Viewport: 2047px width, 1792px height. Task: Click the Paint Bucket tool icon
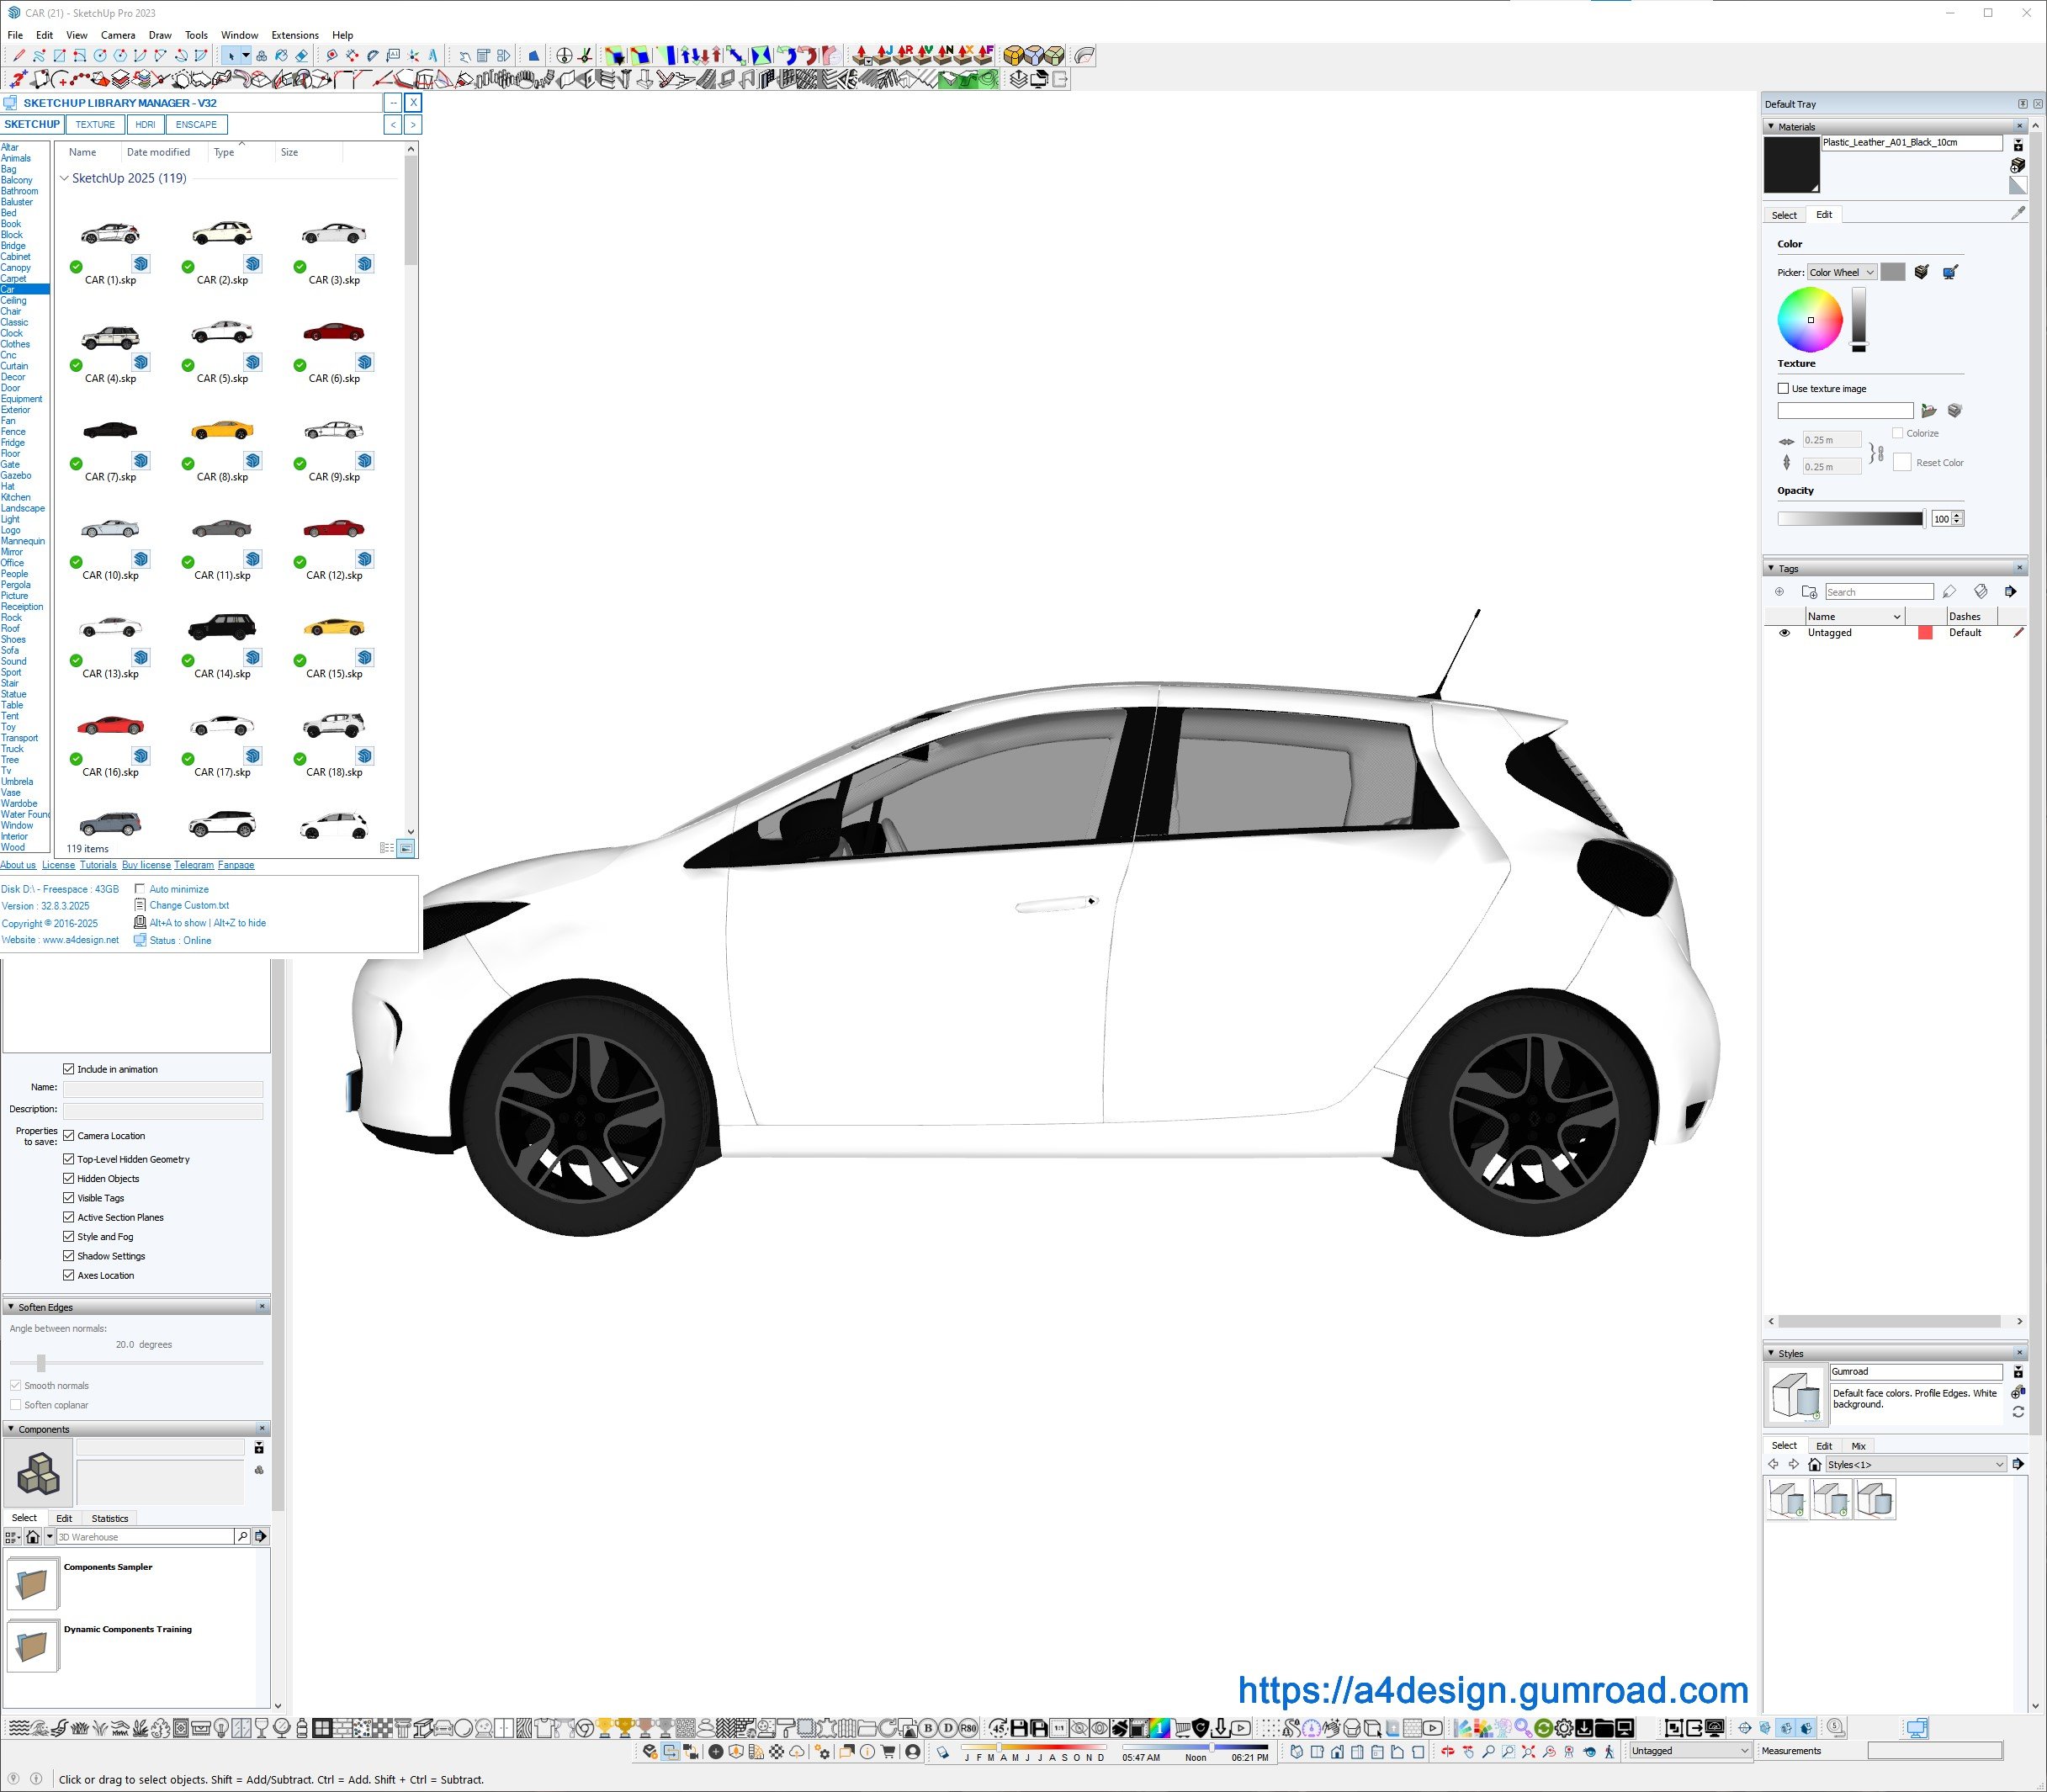coord(281,56)
